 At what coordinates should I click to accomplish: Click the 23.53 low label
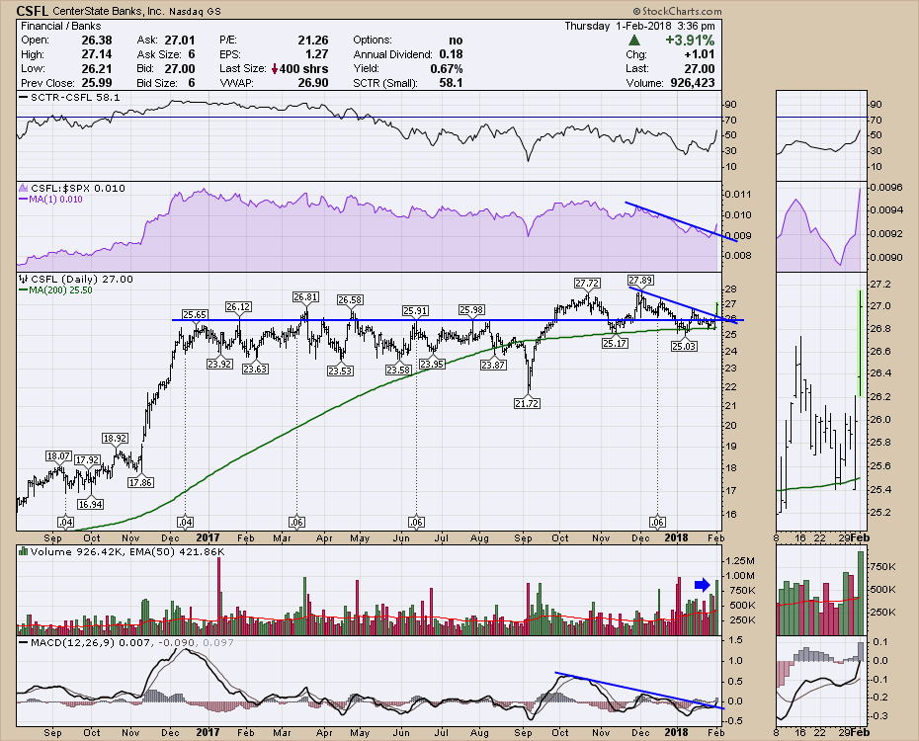coord(340,370)
